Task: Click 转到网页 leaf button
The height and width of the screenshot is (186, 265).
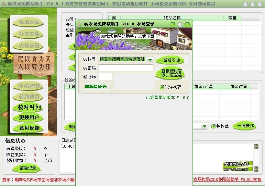Action: pyautogui.click(x=29, y=97)
